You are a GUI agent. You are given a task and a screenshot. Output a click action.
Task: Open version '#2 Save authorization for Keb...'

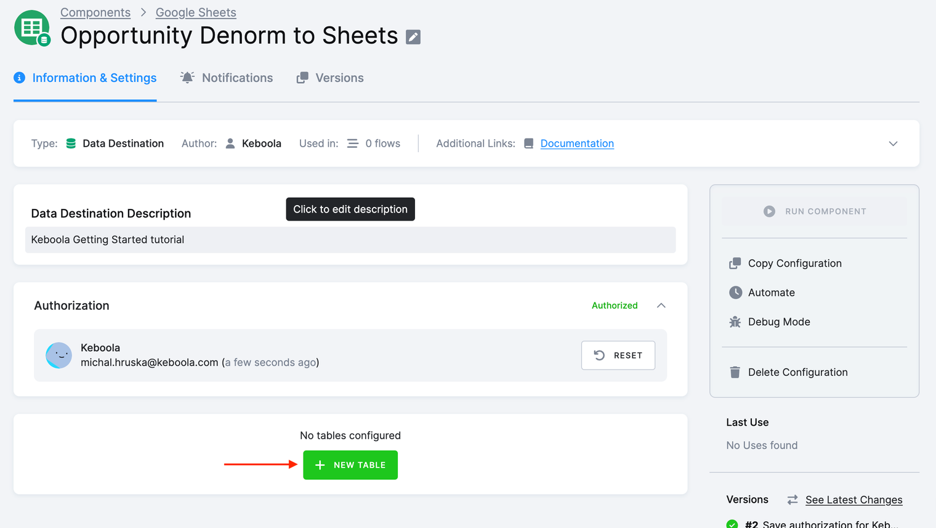click(821, 524)
